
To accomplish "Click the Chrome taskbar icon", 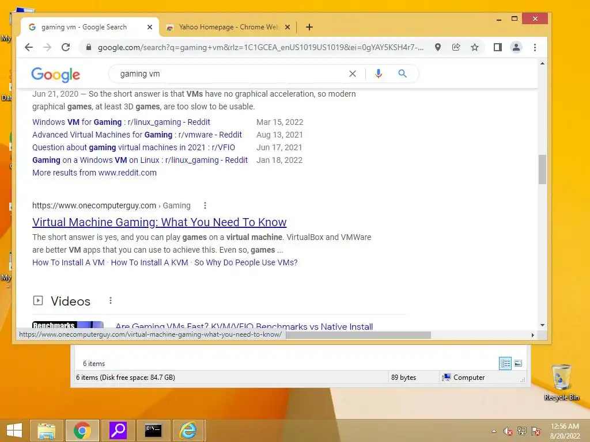I will pos(82,430).
